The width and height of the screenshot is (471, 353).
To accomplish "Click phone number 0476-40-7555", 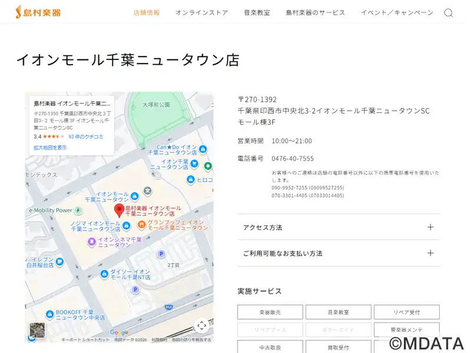I will coord(293,158).
